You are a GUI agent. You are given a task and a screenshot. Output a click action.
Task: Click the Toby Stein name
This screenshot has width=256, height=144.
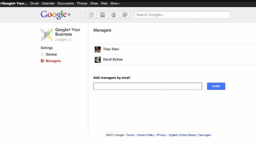point(111,49)
